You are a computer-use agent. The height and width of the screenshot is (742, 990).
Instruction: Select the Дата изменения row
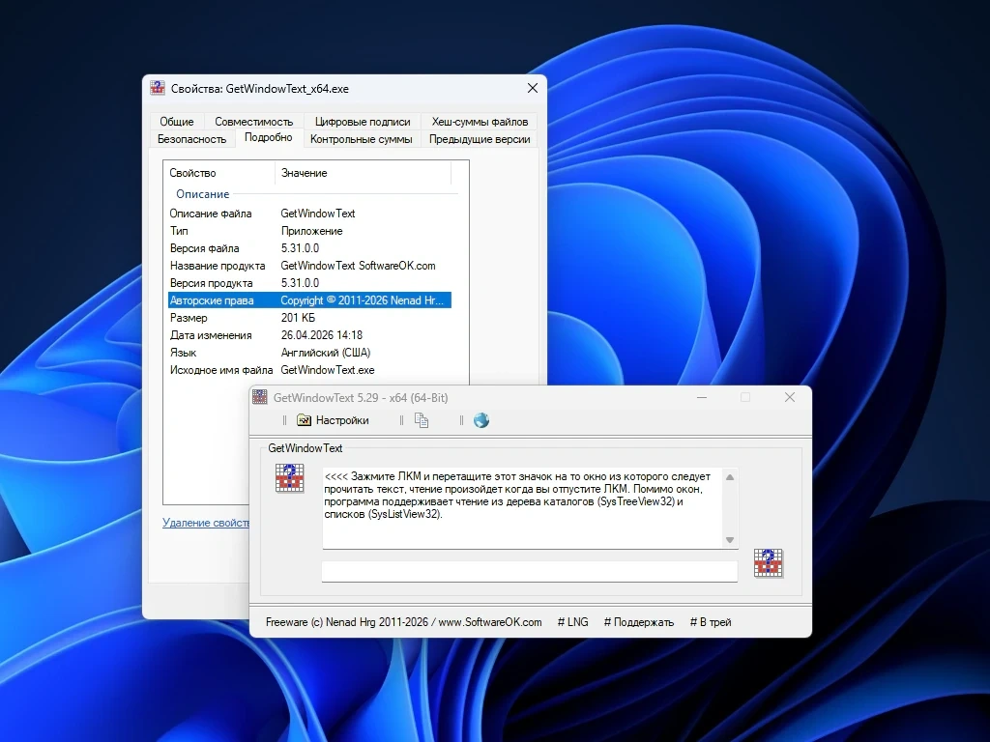[x=309, y=335]
